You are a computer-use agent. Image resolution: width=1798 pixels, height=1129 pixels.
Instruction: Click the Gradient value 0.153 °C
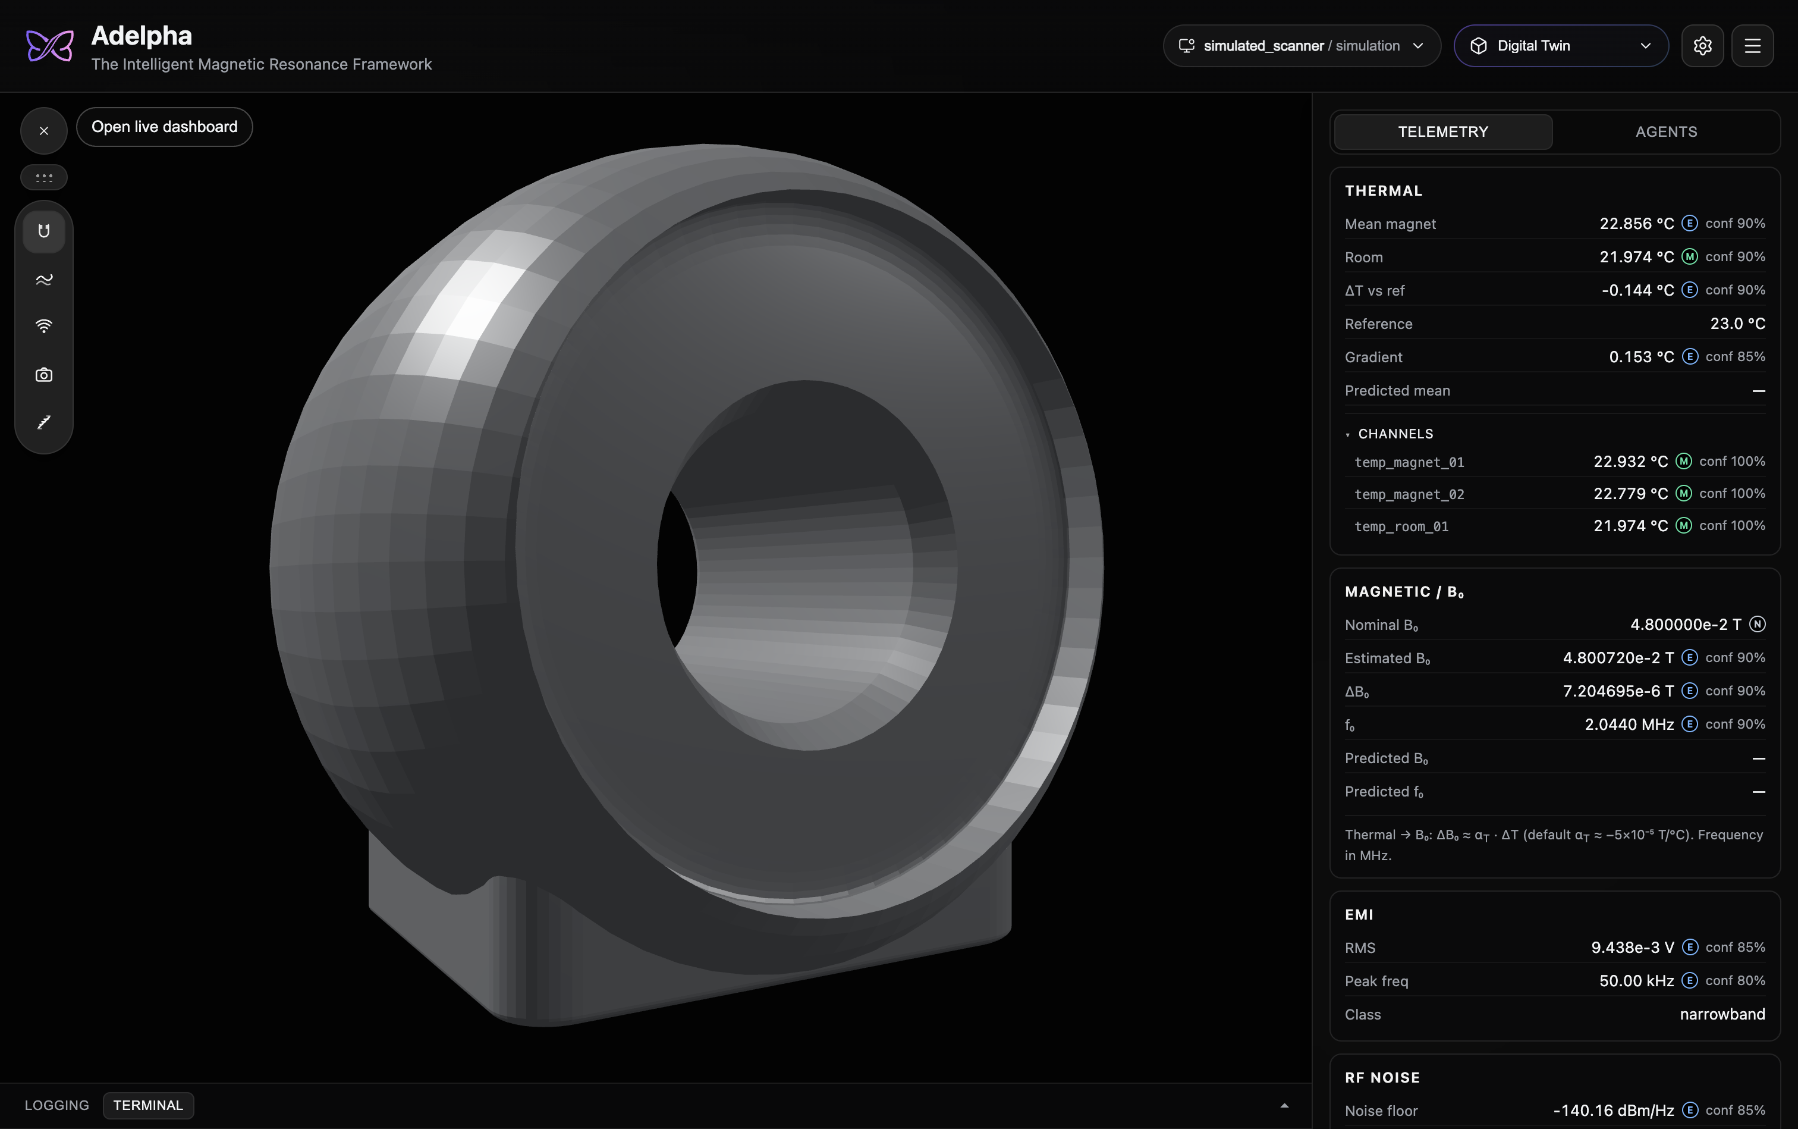[1641, 357]
